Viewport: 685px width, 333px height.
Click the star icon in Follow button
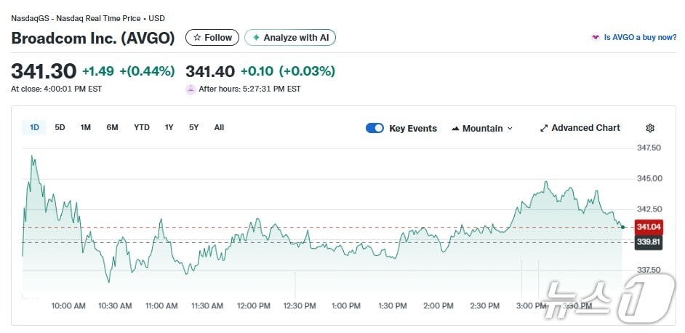coord(197,38)
